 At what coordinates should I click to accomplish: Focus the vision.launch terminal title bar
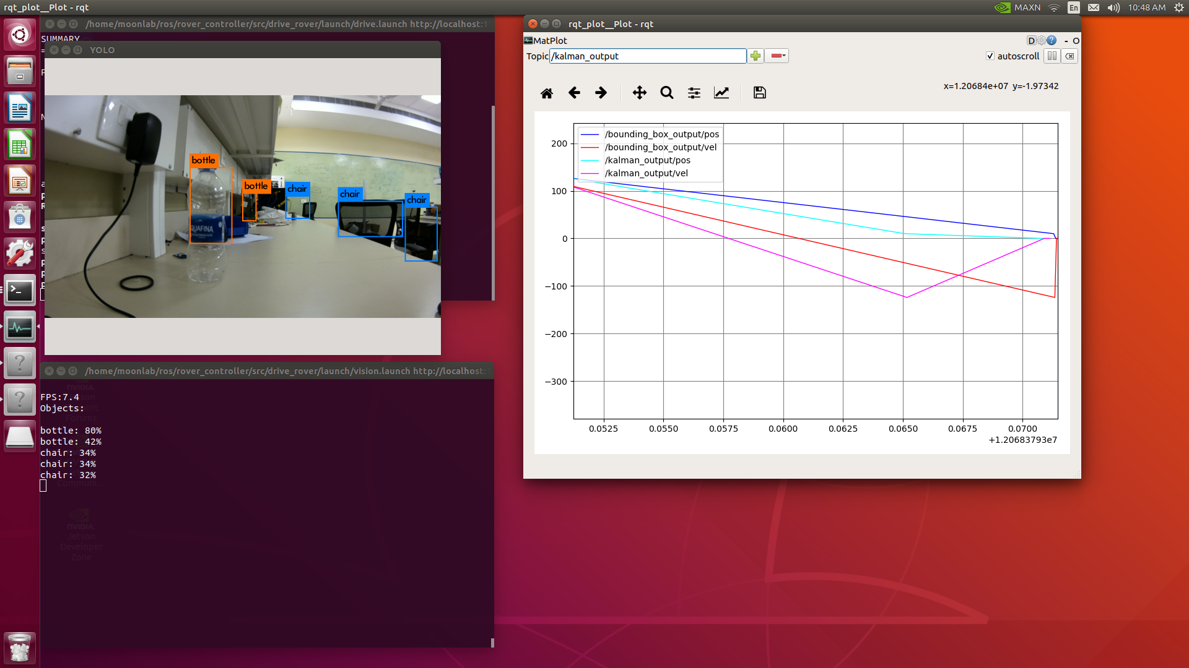(267, 370)
